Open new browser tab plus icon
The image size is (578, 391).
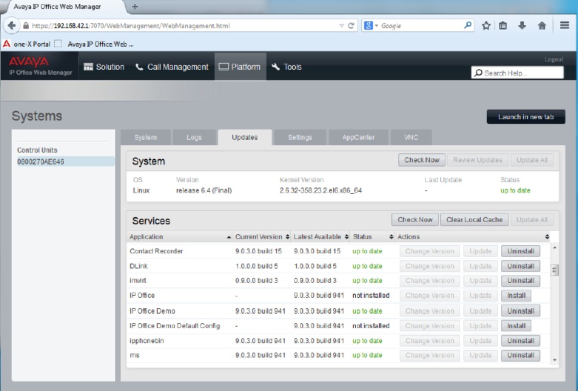pyautogui.click(x=135, y=7)
